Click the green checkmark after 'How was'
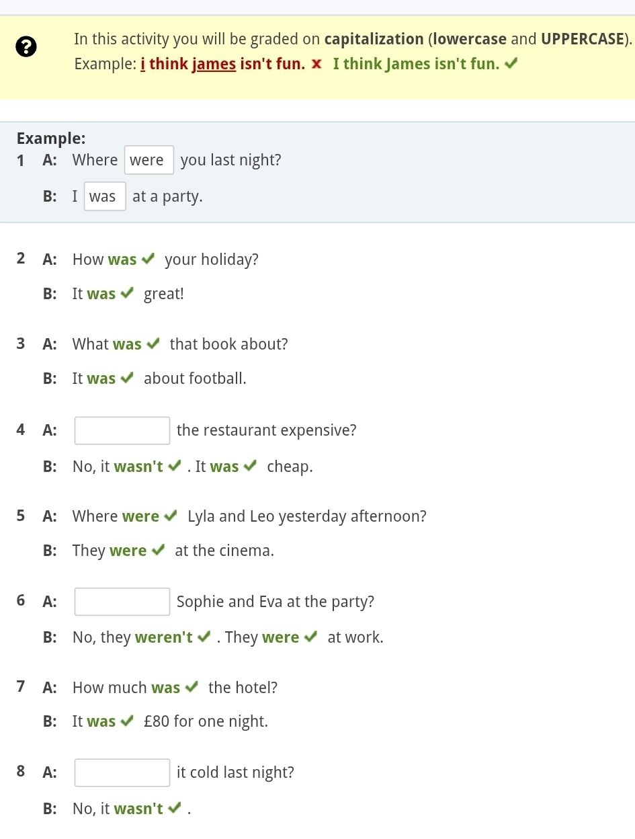This screenshot has width=635, height=839. point(149,259)
